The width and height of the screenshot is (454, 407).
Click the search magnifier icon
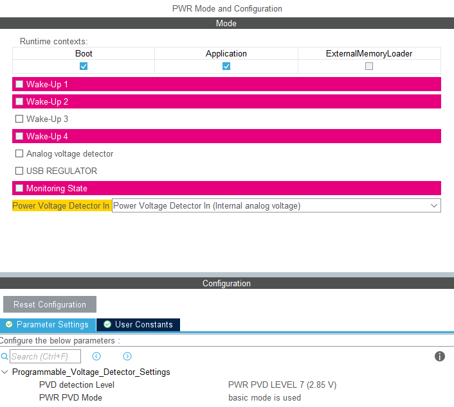pos(5,356)
